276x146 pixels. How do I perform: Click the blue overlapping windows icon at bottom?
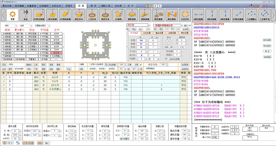click(x=18, y=143)
